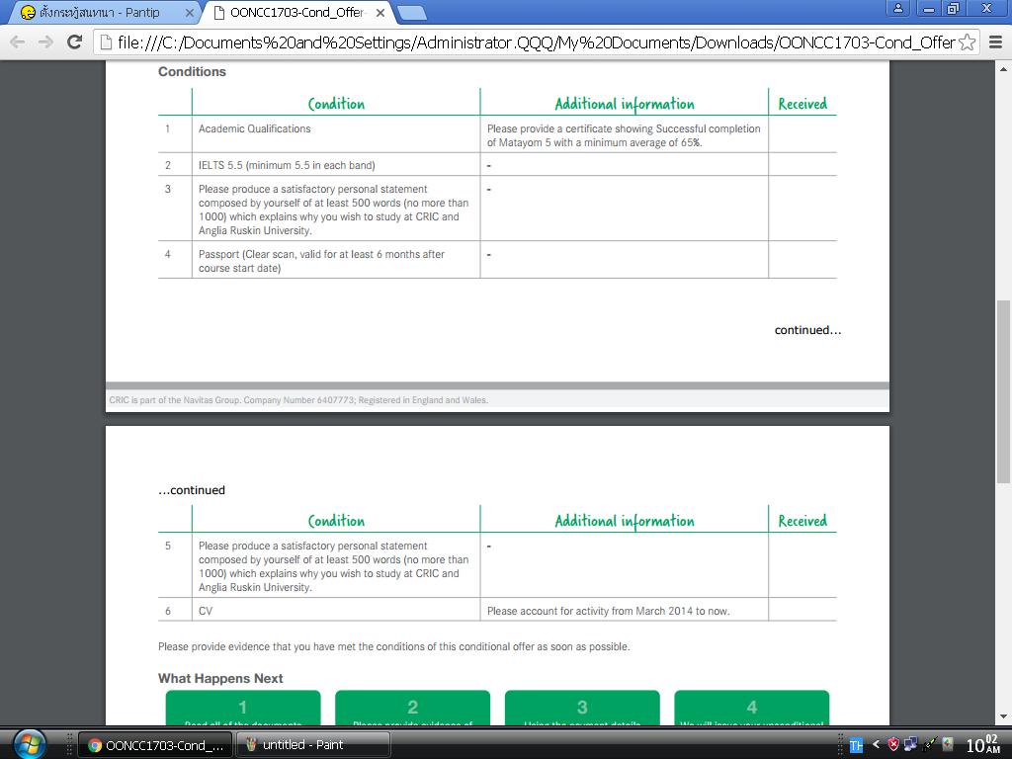This screenshot has height=759, width=1012.
Task: Click the page icon in address bar
Action: pos(105,42)
